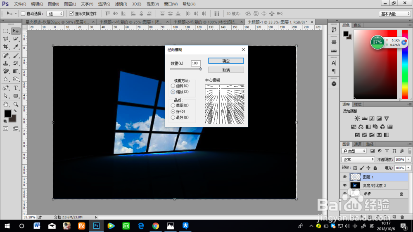The width and height of the screenshot is (413, 232).
Task: Switch to 星火标志-恢复的.jpg document tab
Action: (57, 22)
